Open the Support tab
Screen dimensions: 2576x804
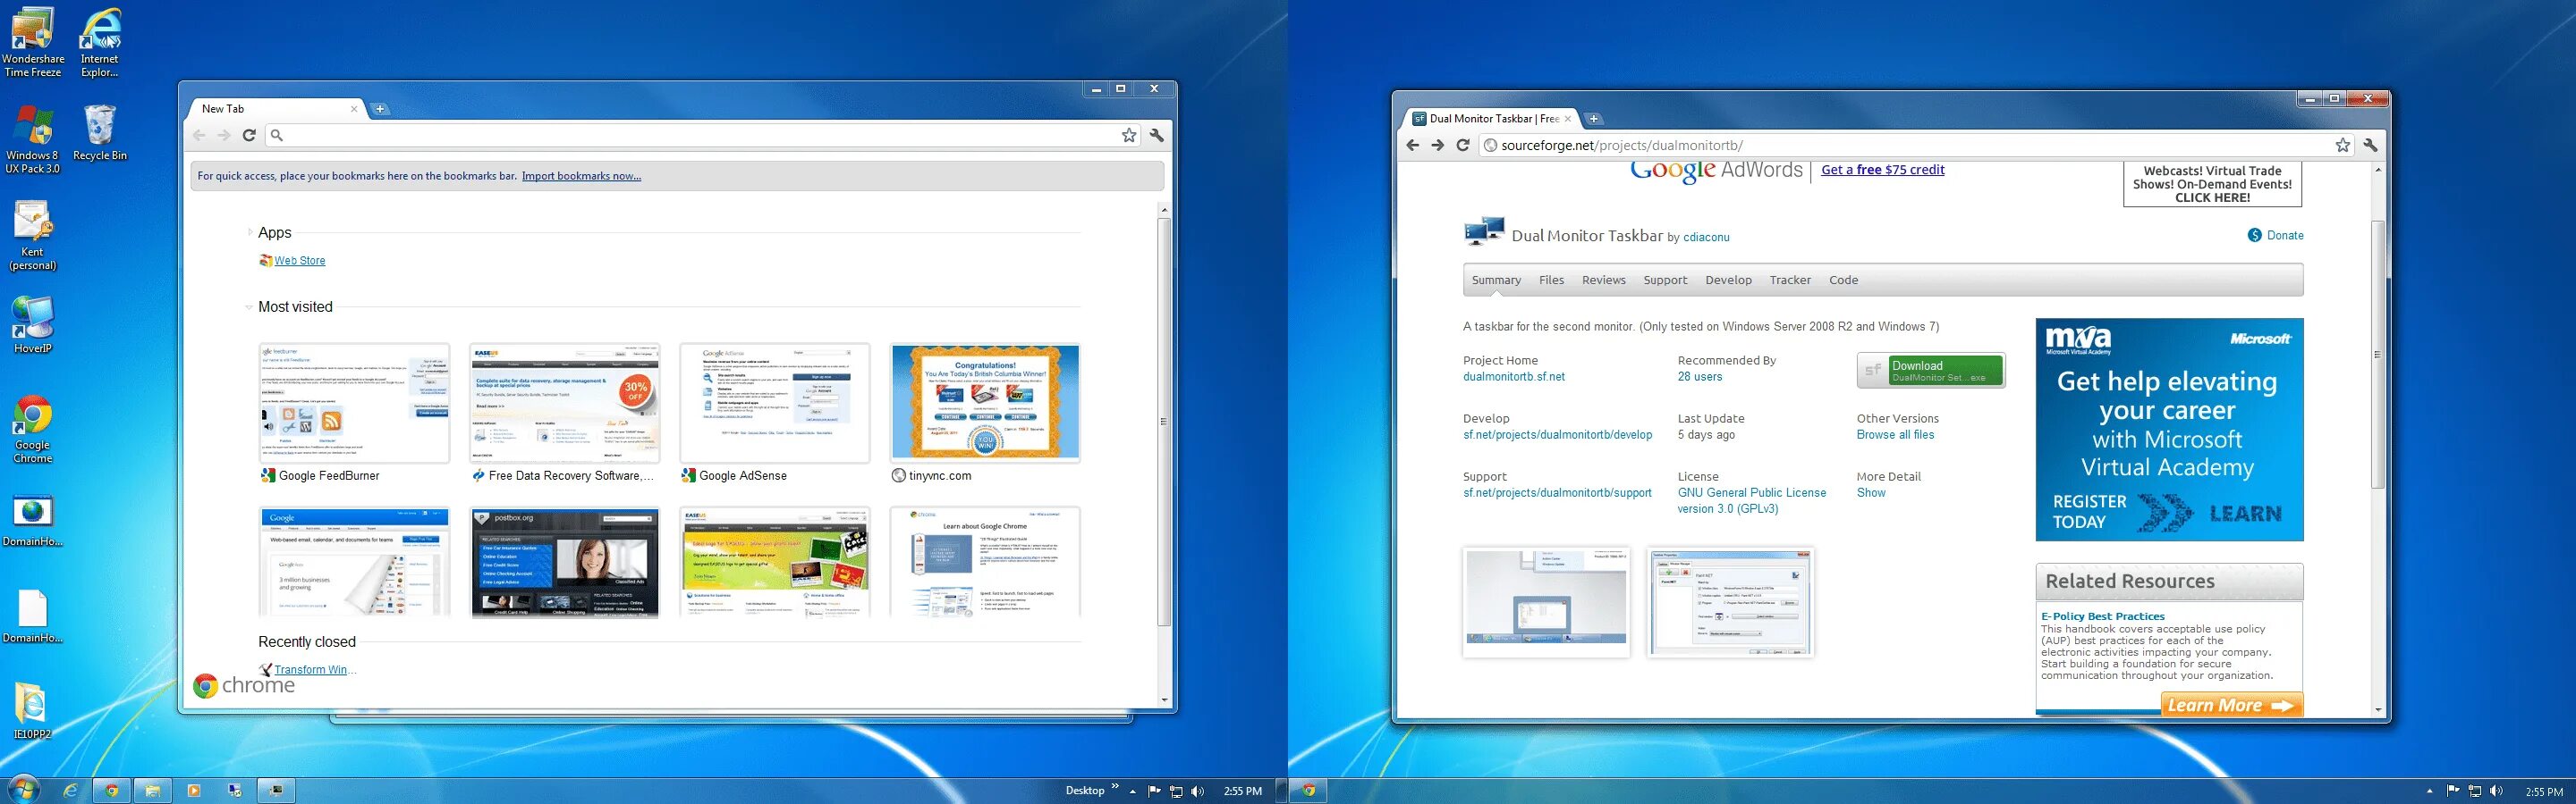1665,281
